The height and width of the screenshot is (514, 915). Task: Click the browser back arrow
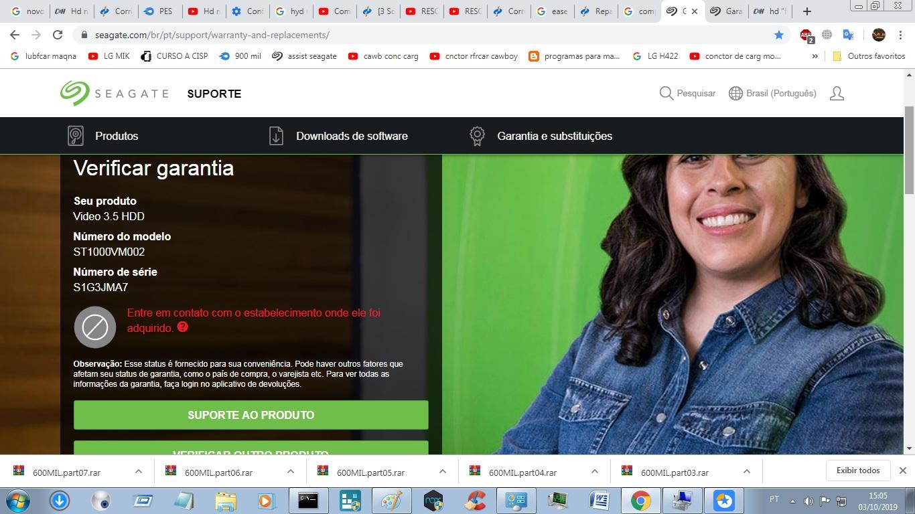coord(15,35)
